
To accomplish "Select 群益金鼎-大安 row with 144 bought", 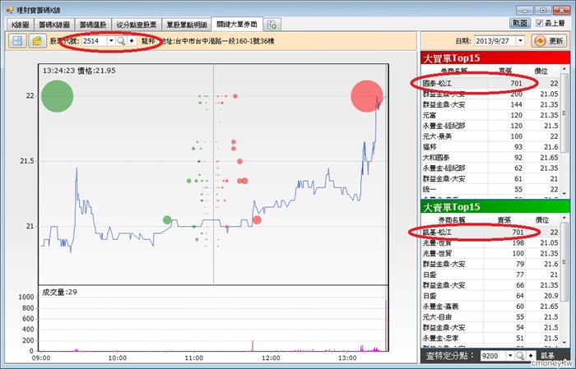I will point(490,104).
